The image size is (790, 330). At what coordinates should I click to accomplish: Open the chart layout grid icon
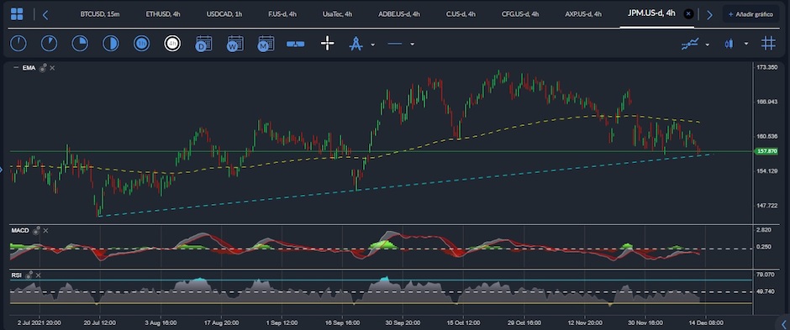17,14
